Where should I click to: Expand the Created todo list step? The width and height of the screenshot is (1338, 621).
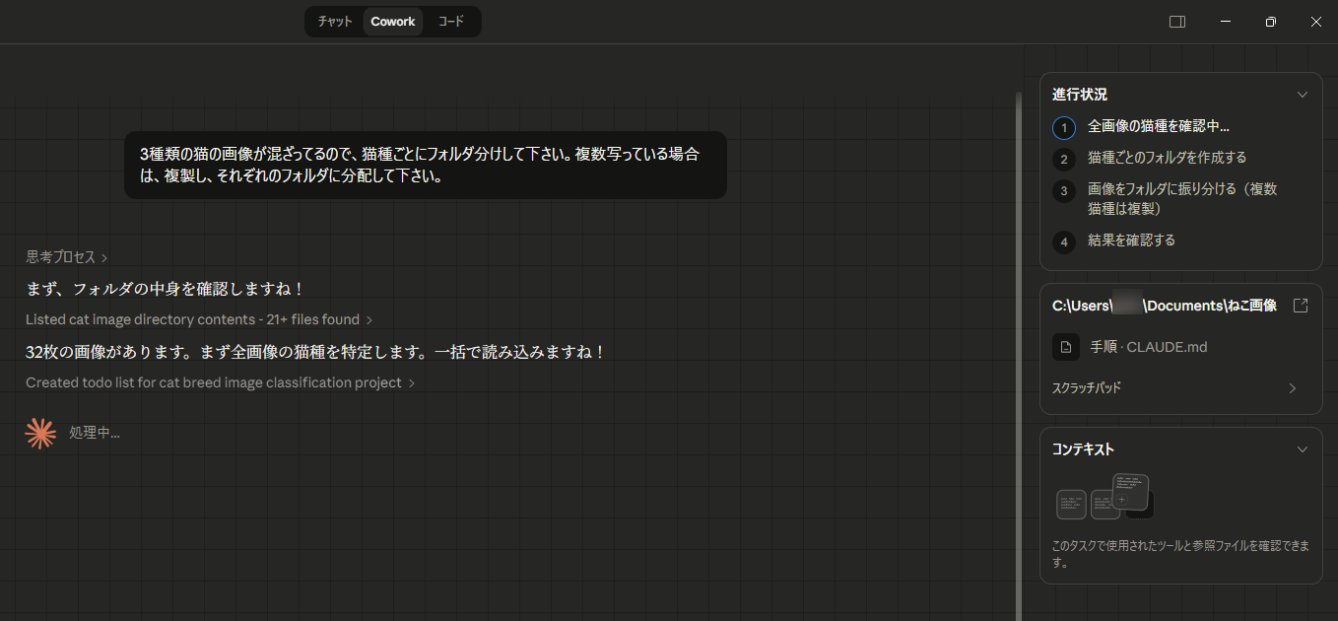tap(220, 382)
